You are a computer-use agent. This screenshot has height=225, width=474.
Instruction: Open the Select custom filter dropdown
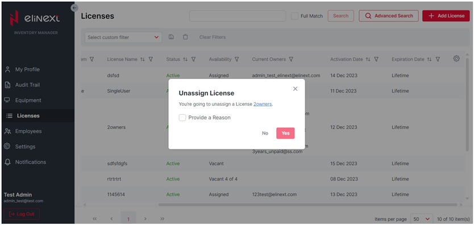(x=123, y=37)
